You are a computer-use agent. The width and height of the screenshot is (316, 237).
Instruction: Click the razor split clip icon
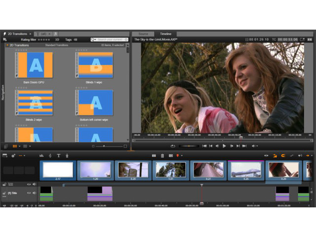coord(154,156)
